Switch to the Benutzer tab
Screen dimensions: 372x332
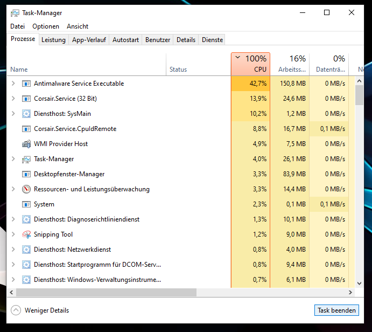click(x=158, y=40)
